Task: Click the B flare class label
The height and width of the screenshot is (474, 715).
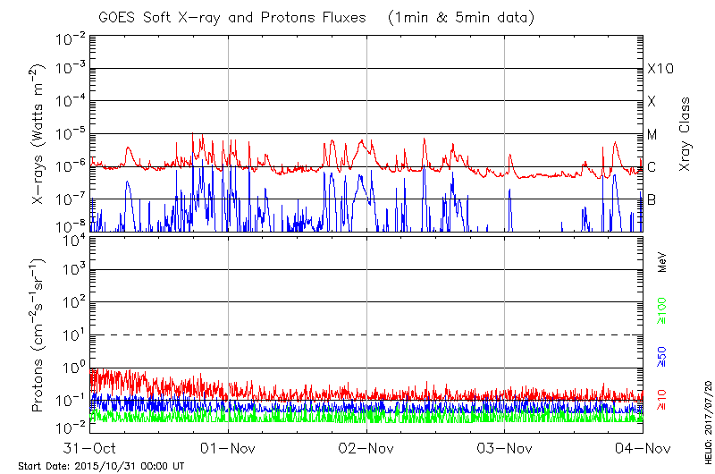Action: 652,199
